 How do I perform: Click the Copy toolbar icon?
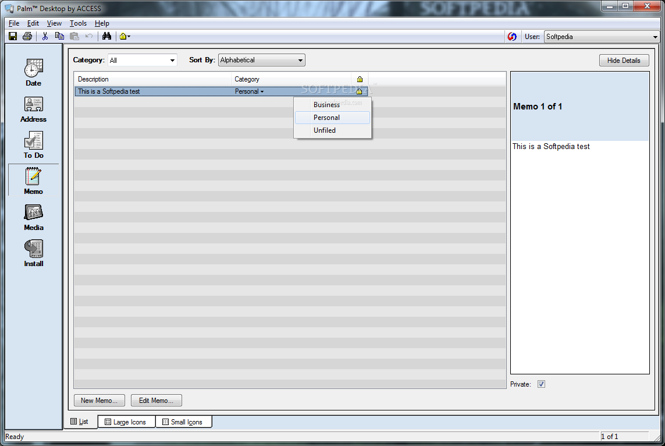click(x=59, y=37)
